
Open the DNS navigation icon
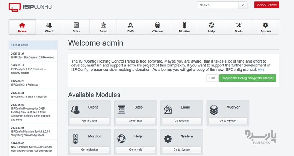pyautogui.click(x=130, y=25)
